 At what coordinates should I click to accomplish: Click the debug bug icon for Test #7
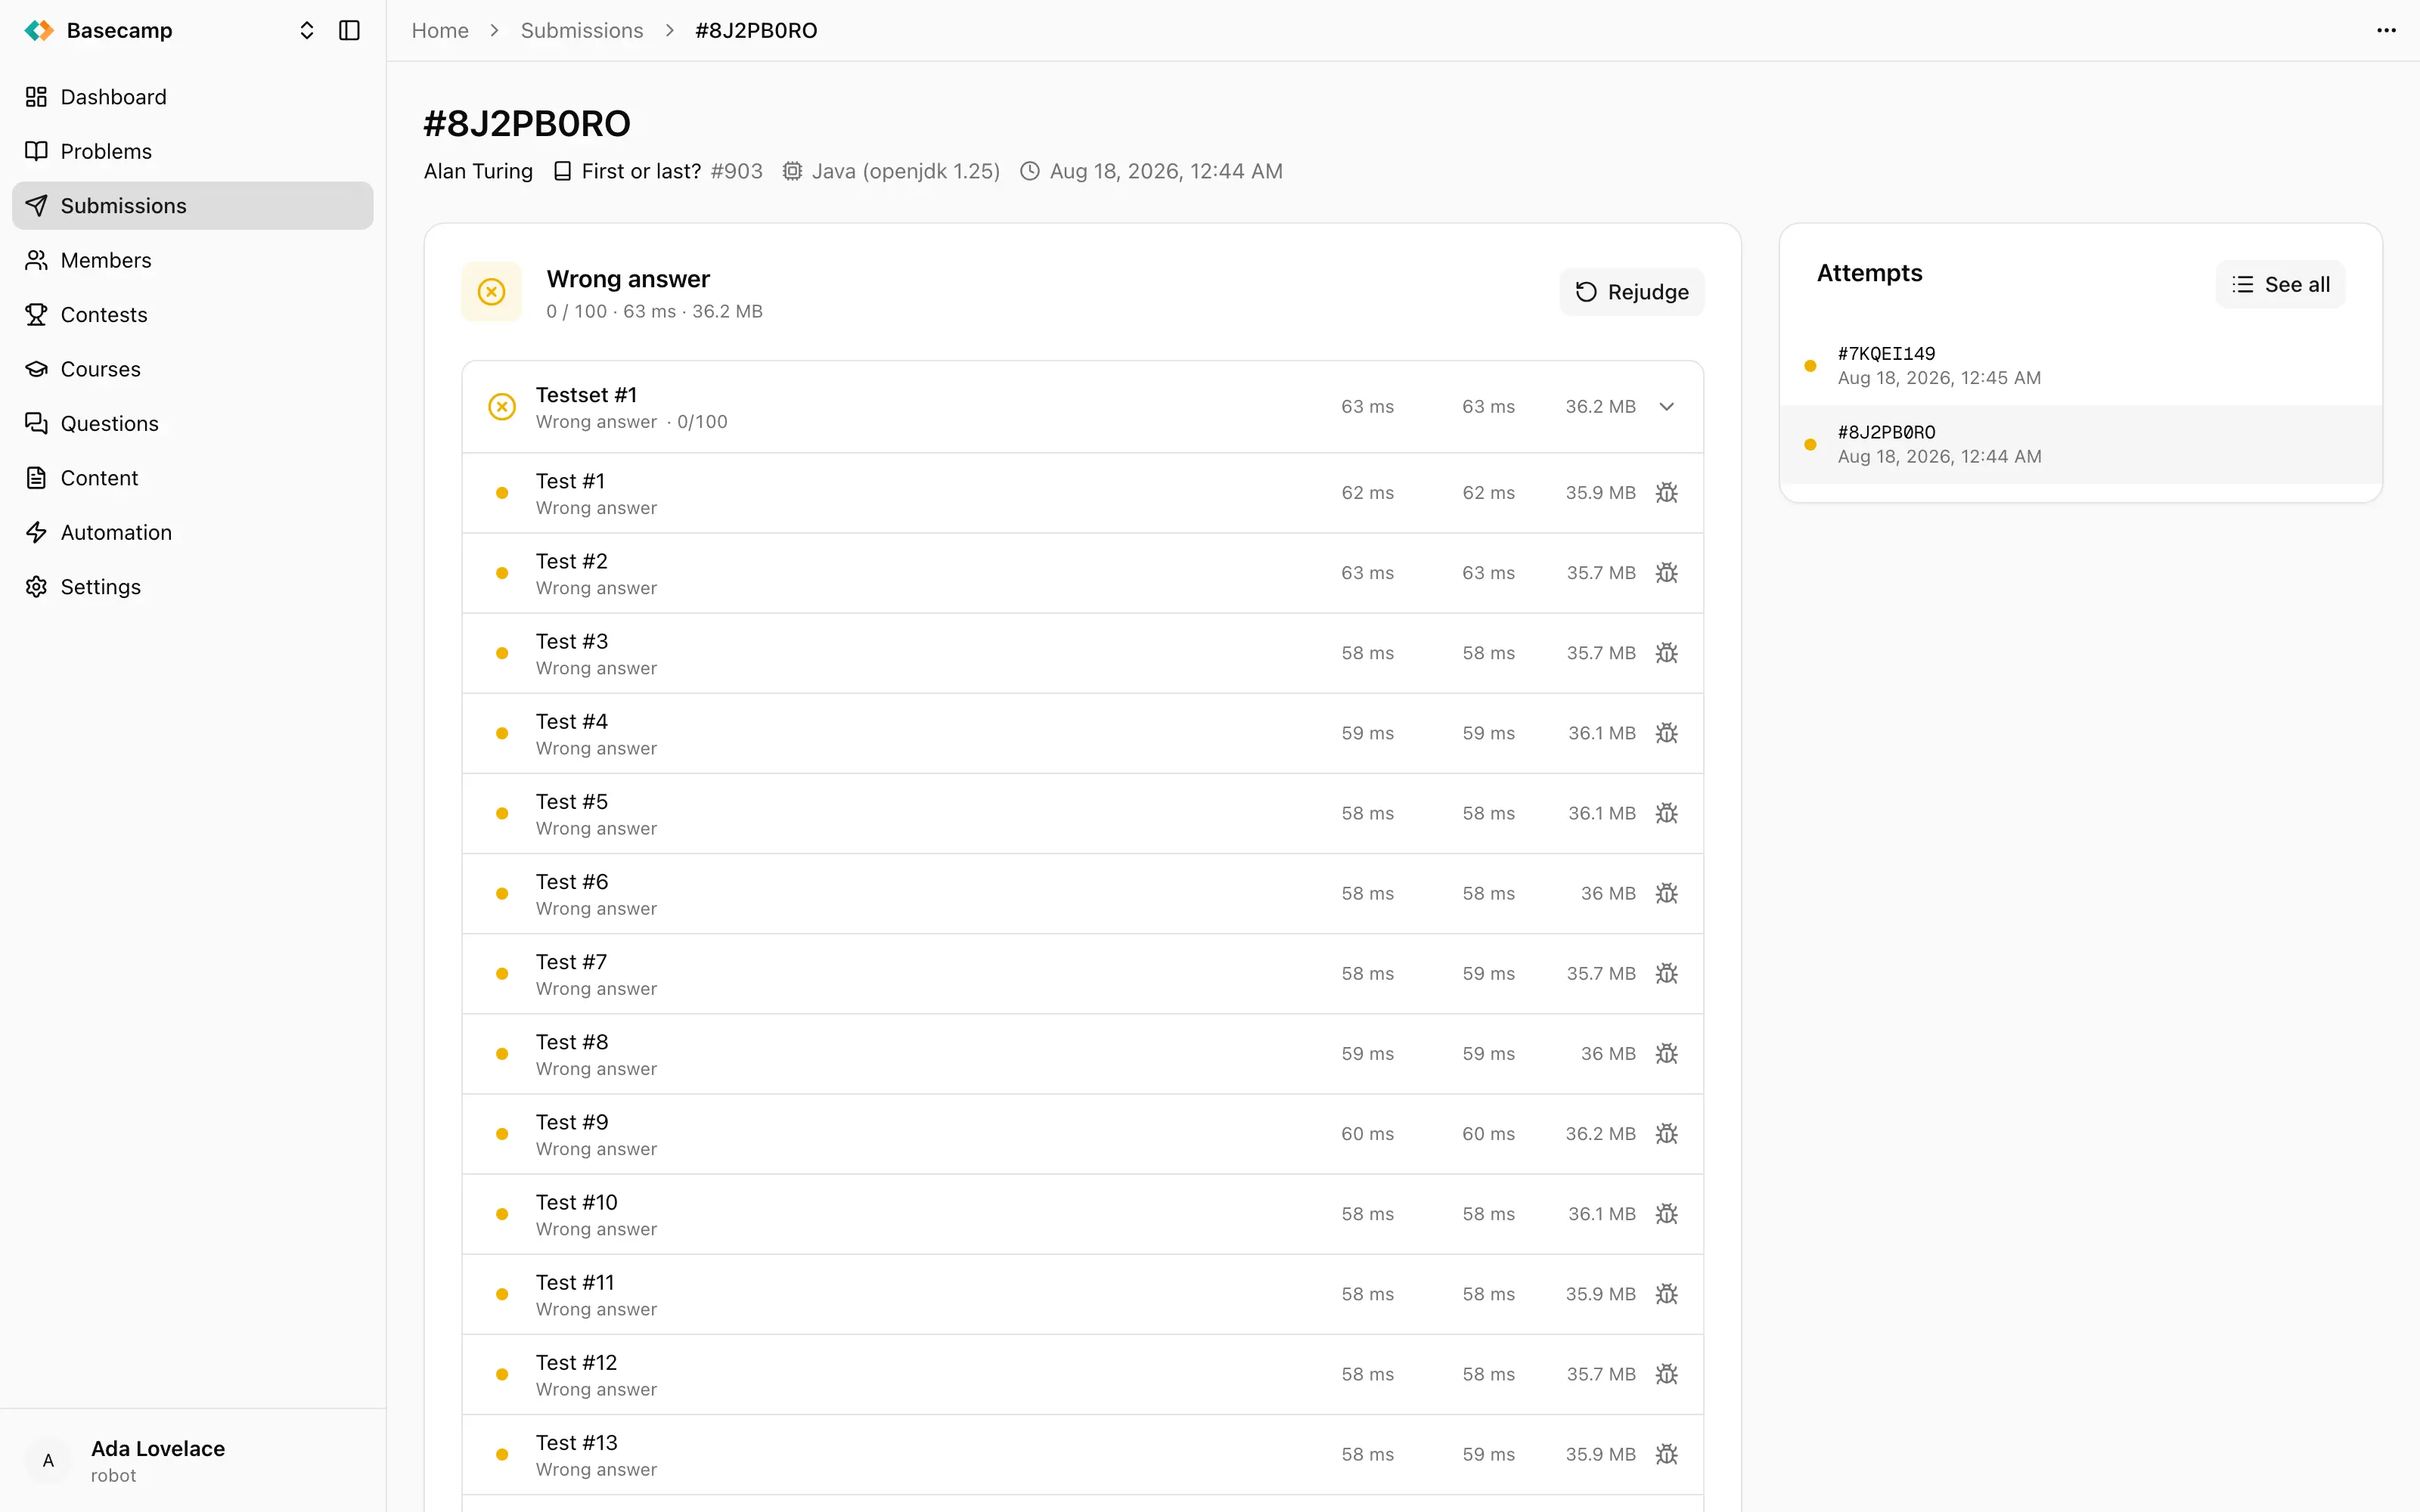pyautogui.click(x=1667, y=973)
